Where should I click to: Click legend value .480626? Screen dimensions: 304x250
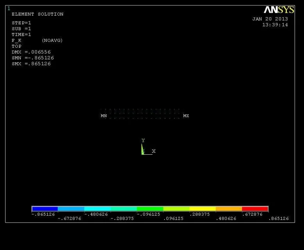[x=226, y=218]
